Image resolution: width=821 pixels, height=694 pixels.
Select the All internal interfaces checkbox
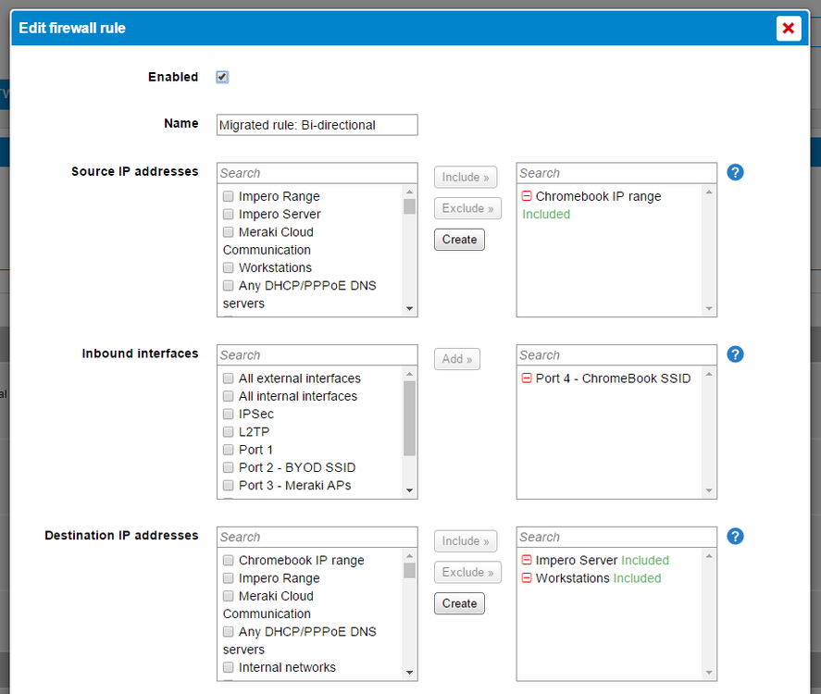pos(228,396)
